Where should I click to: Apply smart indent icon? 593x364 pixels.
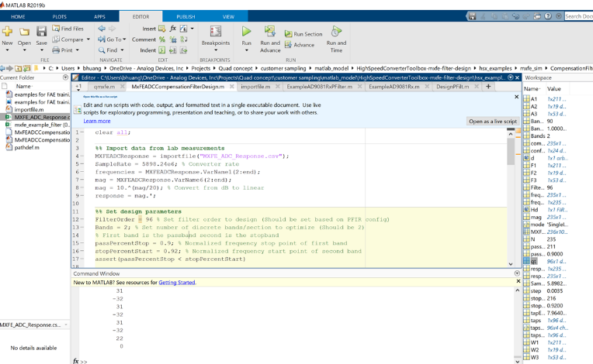pos(162,50)
